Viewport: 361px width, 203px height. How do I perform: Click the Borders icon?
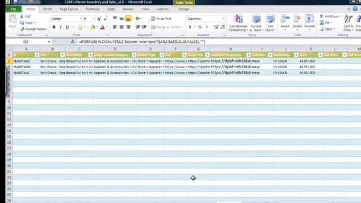coord(80,27)
